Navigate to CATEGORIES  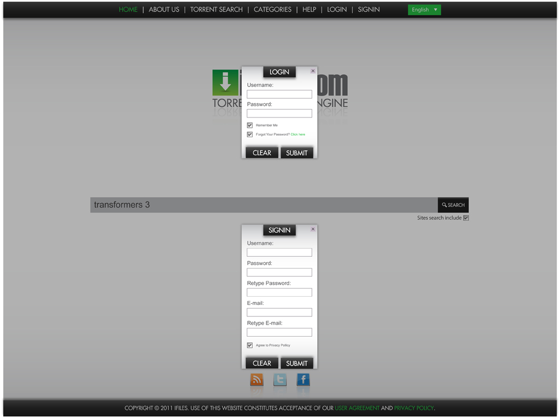click(272, 9)
